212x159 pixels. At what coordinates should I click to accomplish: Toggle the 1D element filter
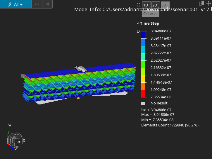[146, 5]
